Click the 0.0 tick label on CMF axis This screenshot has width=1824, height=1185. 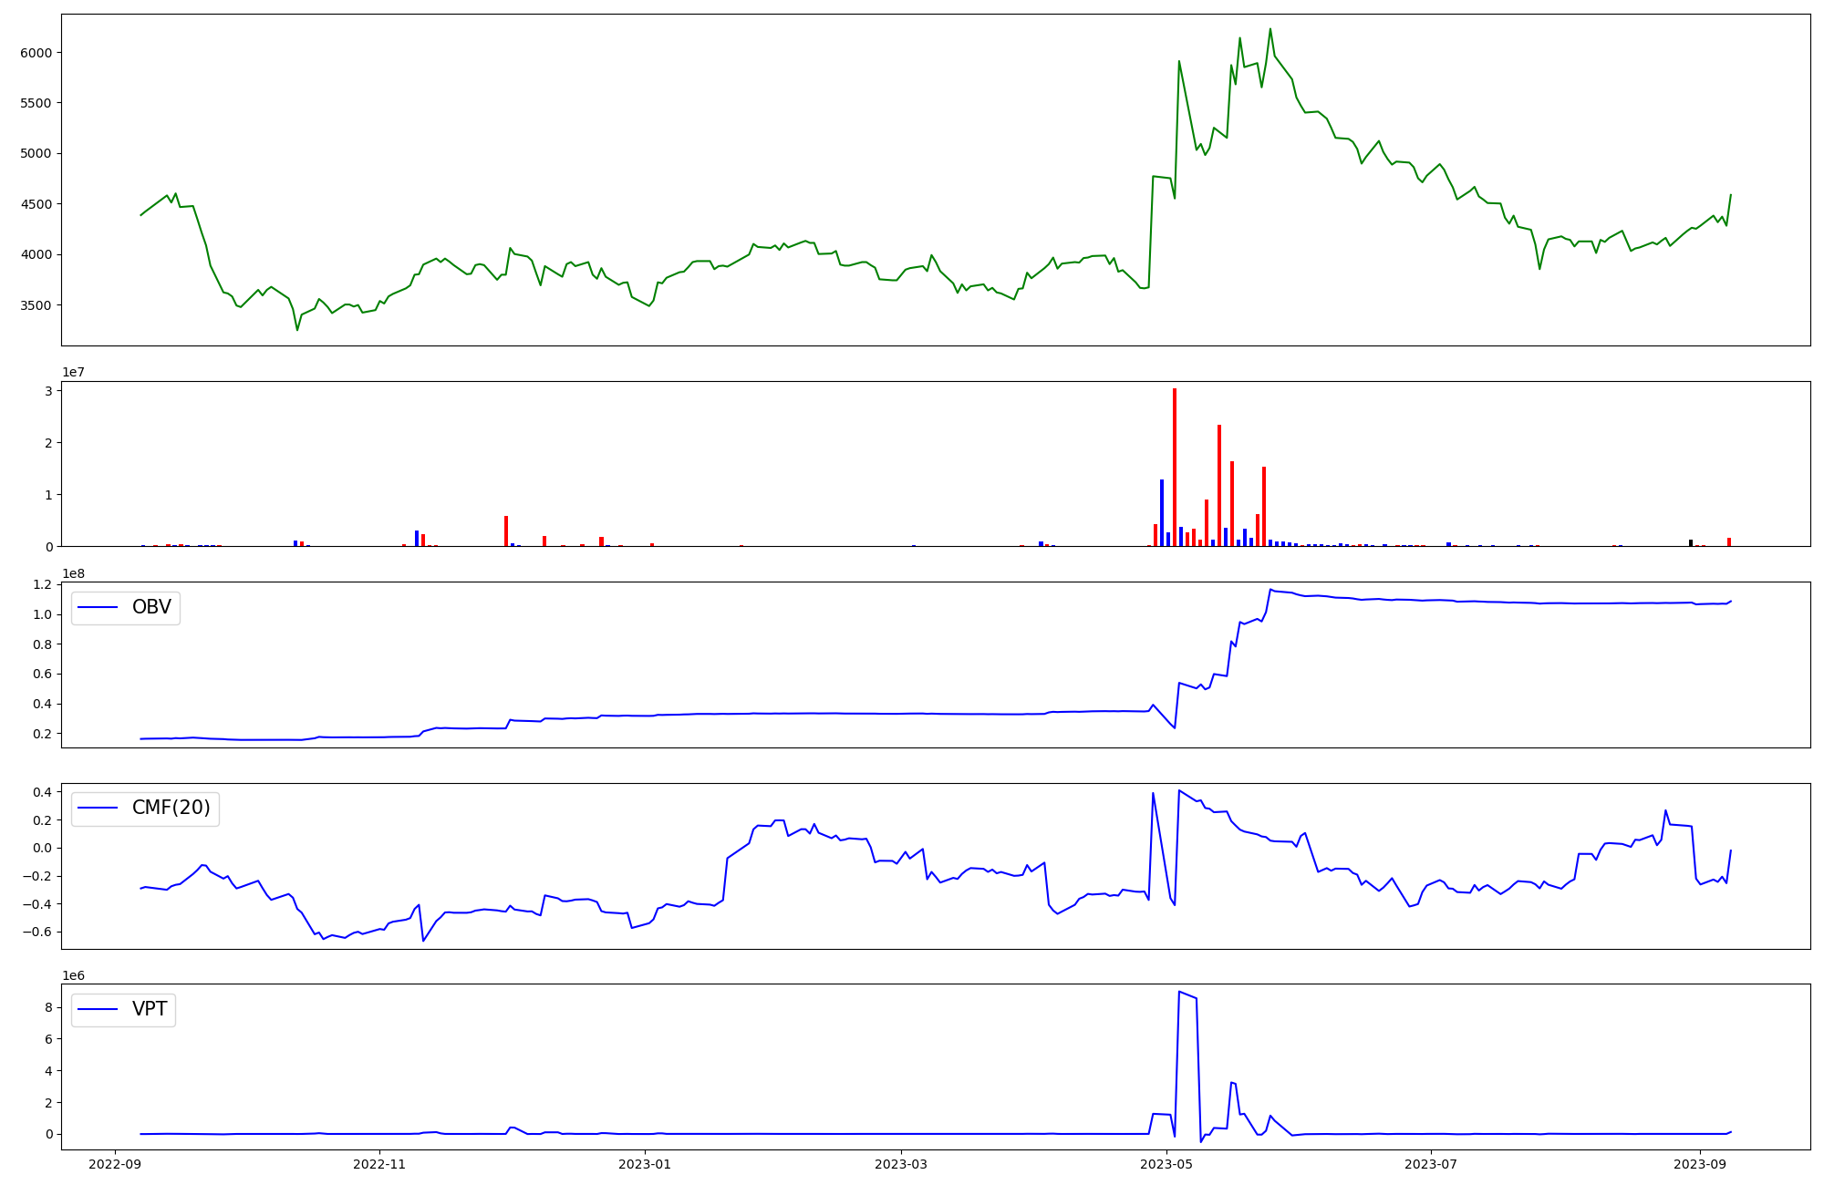pyautogui.click(x=41, y=849)
